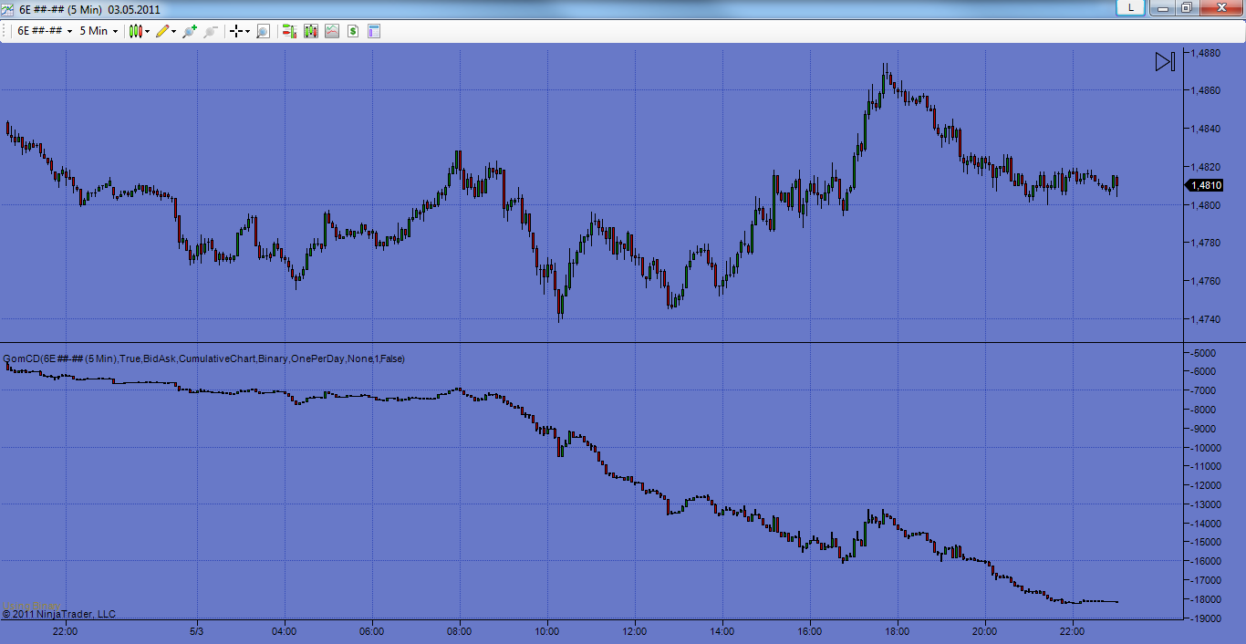Open the data series icon

pyautogui.click(x=311, y=31)
